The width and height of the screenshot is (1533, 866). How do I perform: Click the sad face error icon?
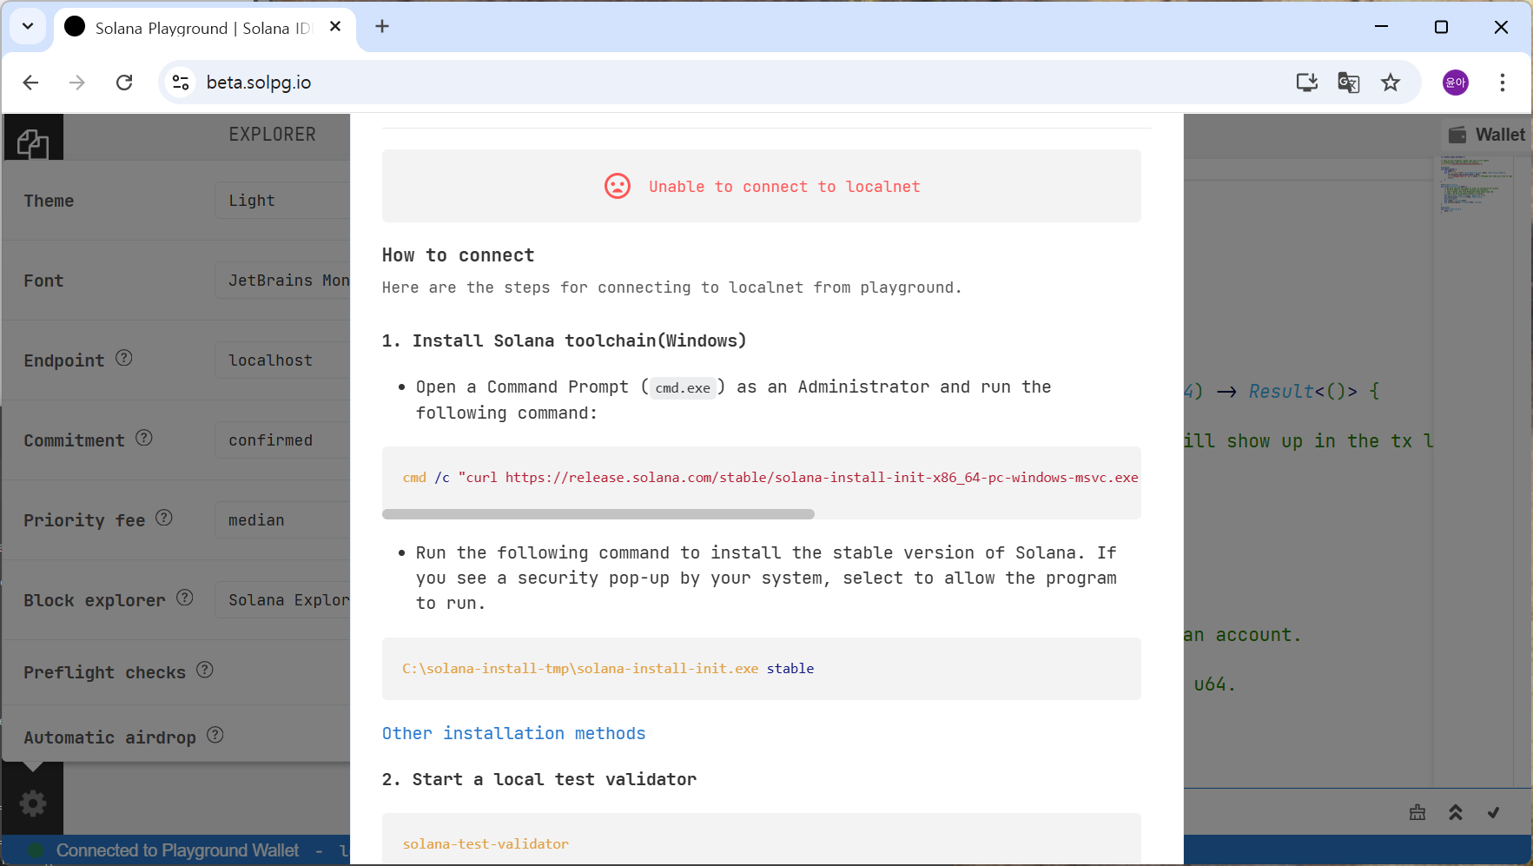[618, 186]
